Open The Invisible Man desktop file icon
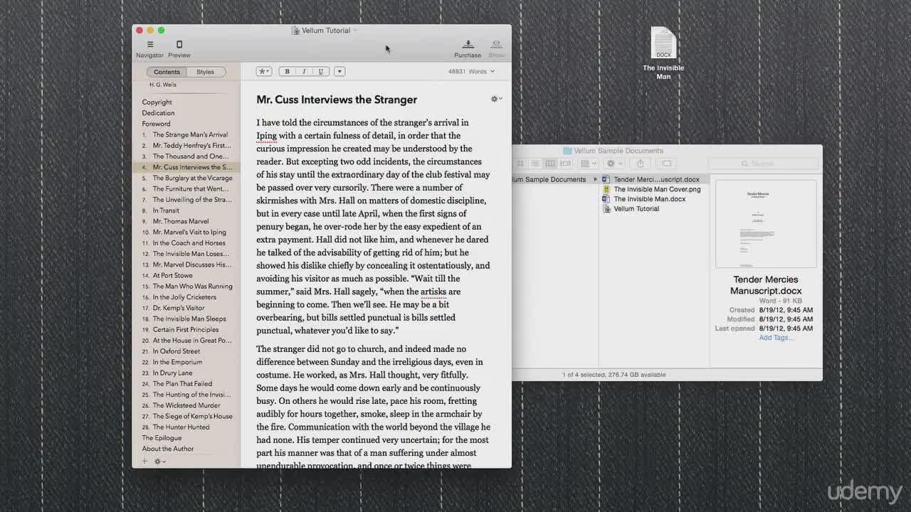The image size is (911, 512). point(663,53)
